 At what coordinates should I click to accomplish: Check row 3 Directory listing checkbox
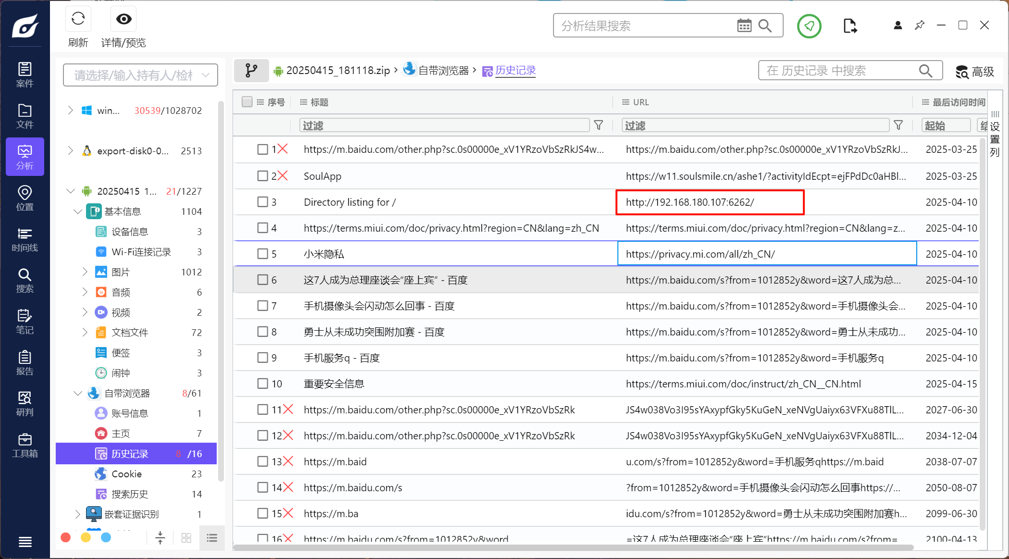pos(262,202)
